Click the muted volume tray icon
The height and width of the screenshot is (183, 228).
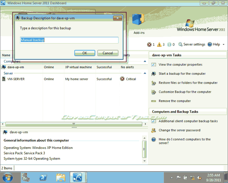(x=199, y=177)
